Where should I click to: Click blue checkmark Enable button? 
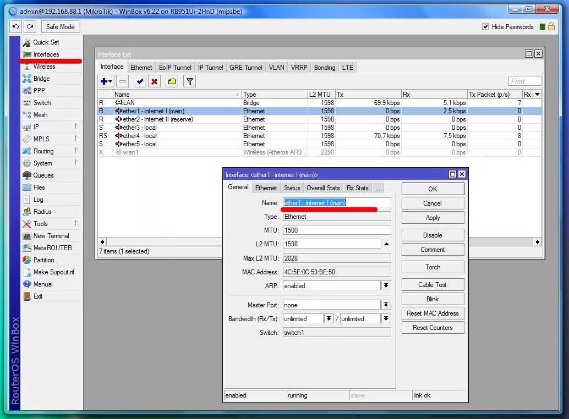[x=140, y=81]
